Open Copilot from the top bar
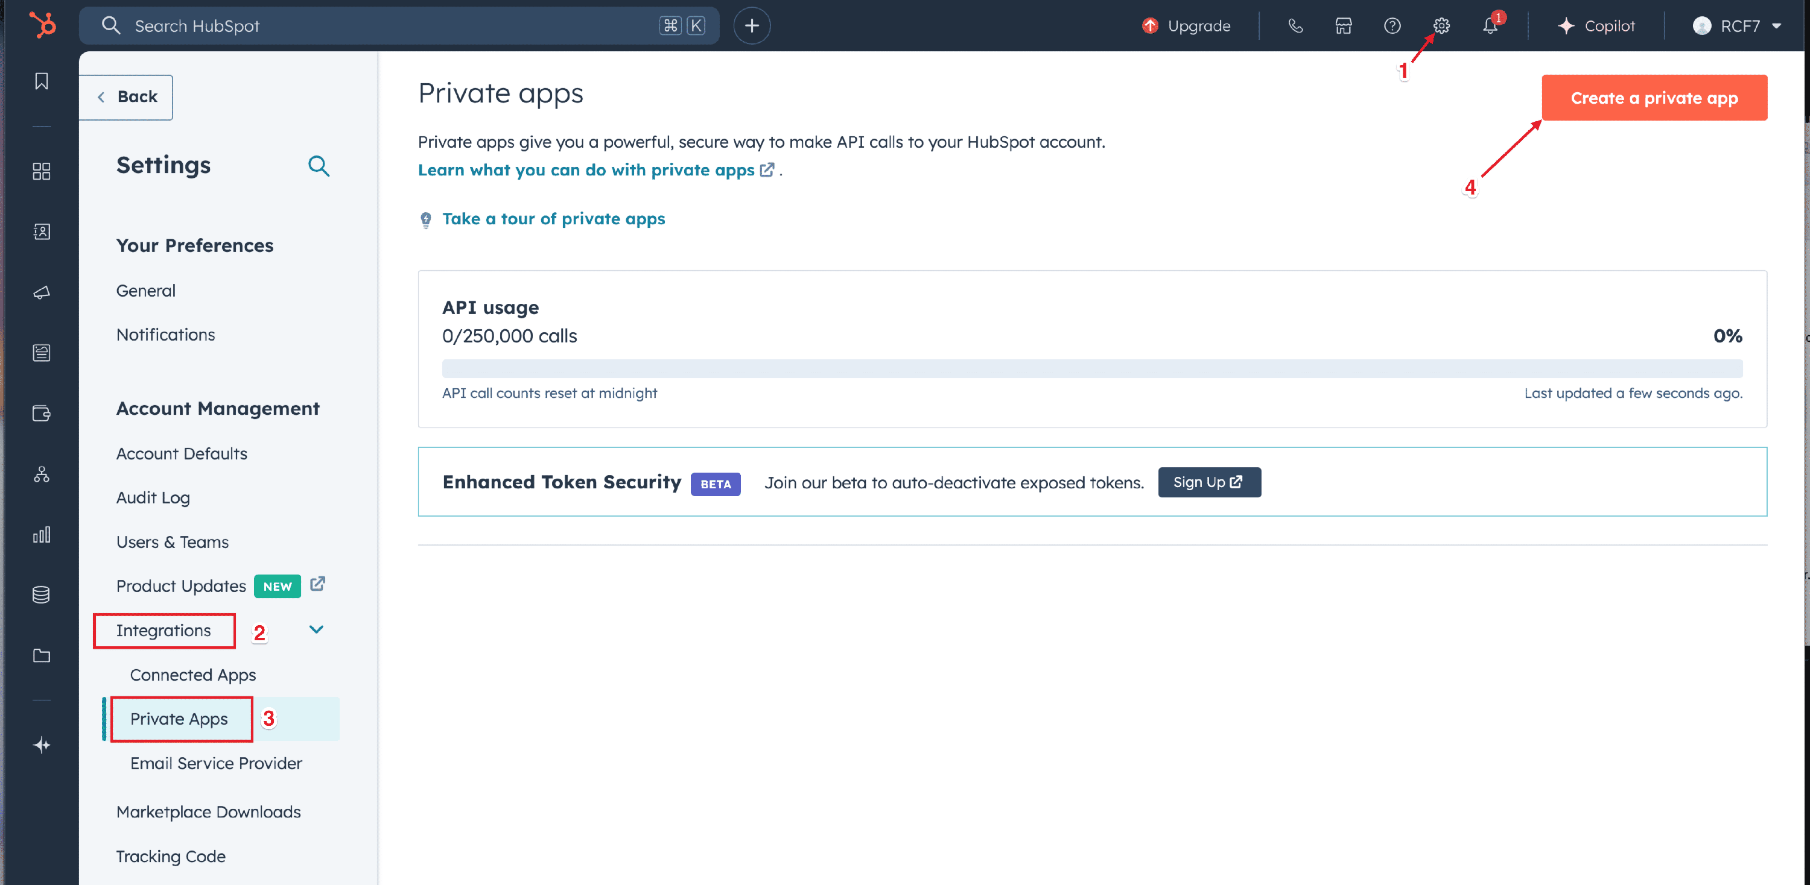This screenshot has width=1810, height=885. 1596,26
